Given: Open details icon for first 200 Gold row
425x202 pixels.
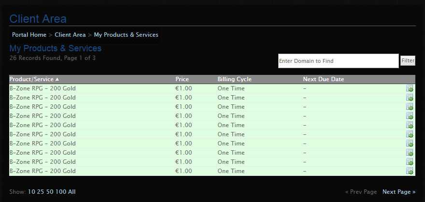Looking at the screenshot, I should tap(410, 88).
